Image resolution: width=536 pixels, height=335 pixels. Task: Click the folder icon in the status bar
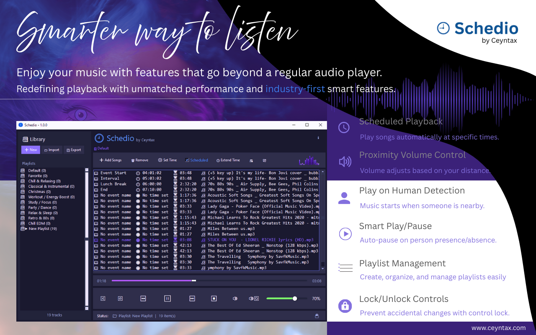pos(115,316)
